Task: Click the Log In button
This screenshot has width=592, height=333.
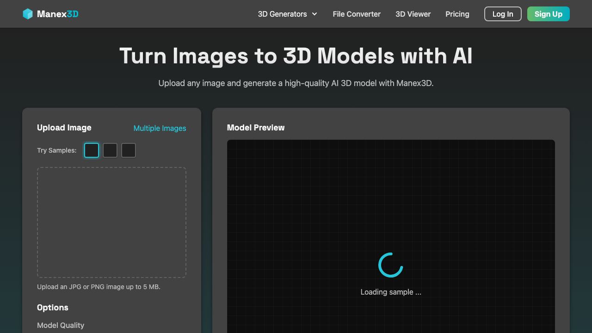Action: [x=503, y=14]
